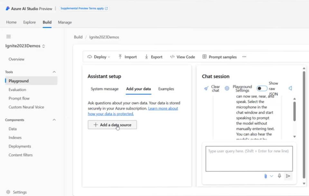Viewport: 309px width, 196px height.
Task: Open Prompt samples from the toolbar
Action: pyautogui.click(x=219, y=57)
